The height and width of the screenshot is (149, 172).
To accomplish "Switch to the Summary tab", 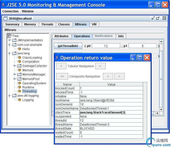I will pyautogui.click(x=12, y=24).
